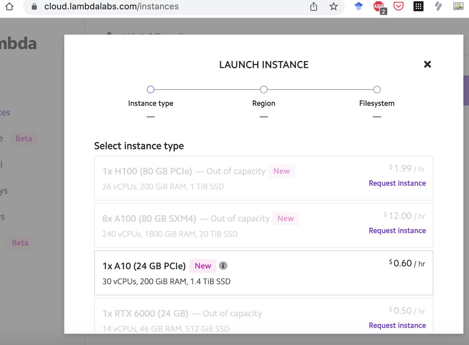This screenshot has width=469, height=345.
Task: Close the Launch Instance dialog
Action: [x=428, y=64]
